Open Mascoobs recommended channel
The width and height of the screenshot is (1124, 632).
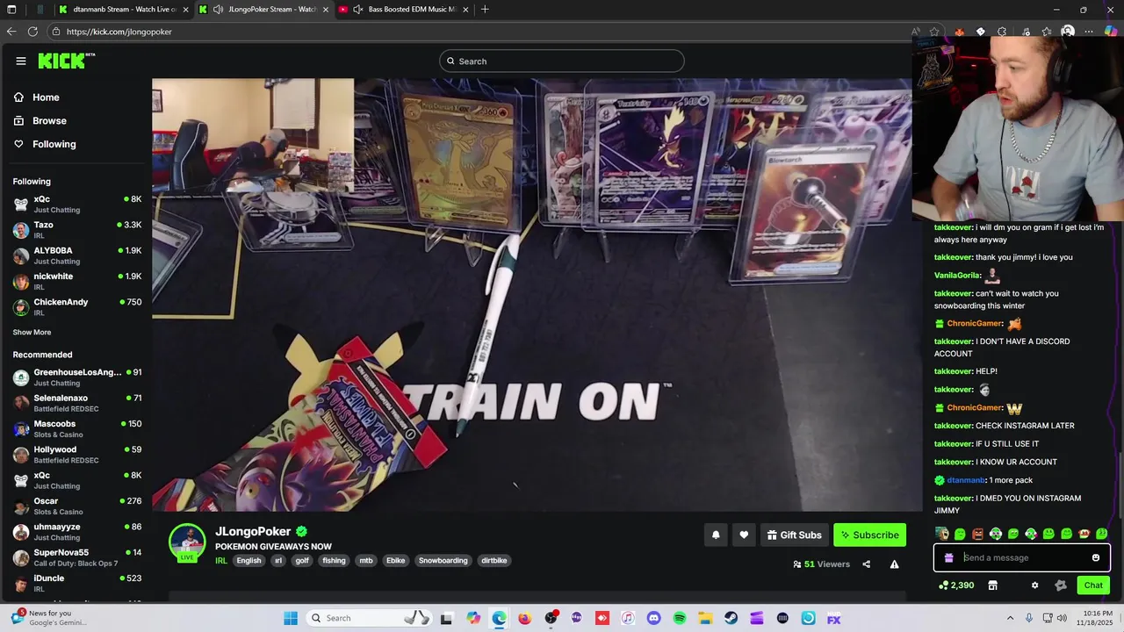[x=77, y=428]
